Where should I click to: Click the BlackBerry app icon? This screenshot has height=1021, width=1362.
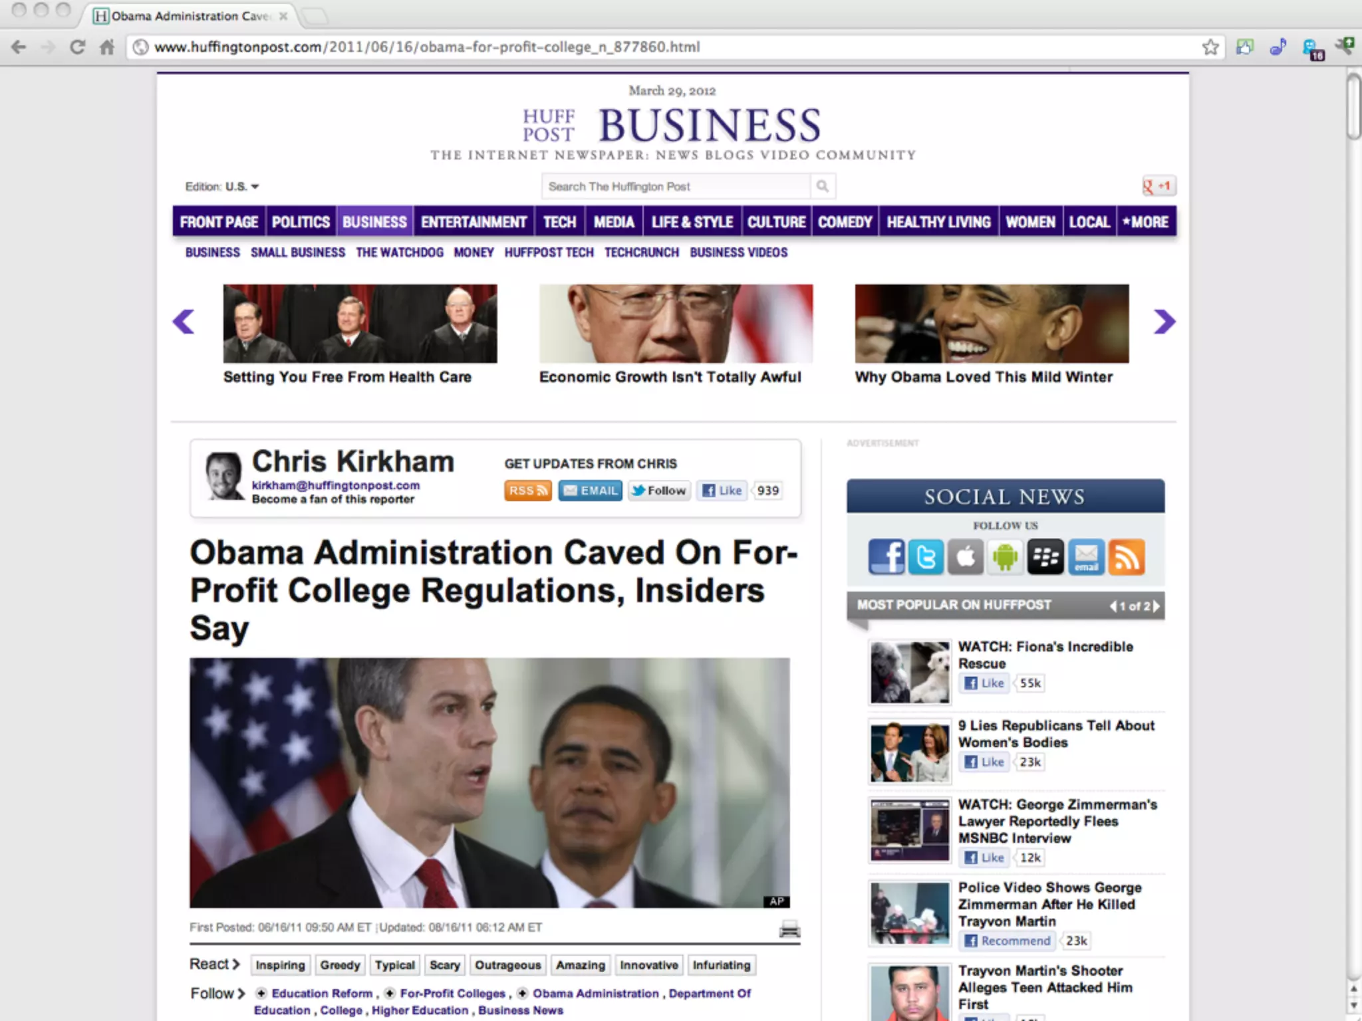[x=1045, y=556]
